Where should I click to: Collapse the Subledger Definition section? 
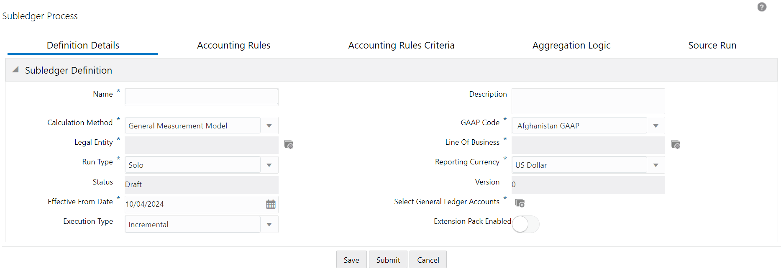pyautogui.click(x=15, y=70)
